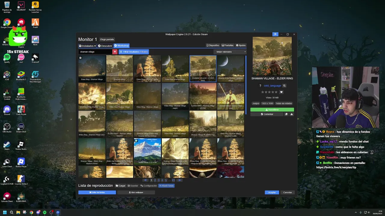Search for author cold_language using the magnifier icon
The height and width of the screenshot is (216, 385).
284,86
